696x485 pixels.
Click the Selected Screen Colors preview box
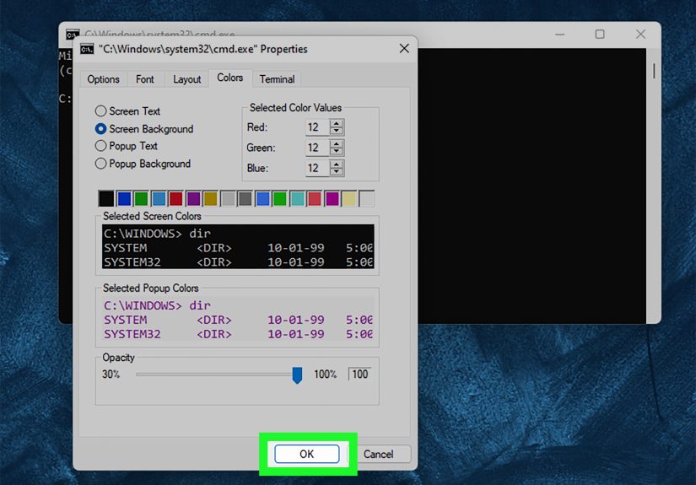(238, 246)
